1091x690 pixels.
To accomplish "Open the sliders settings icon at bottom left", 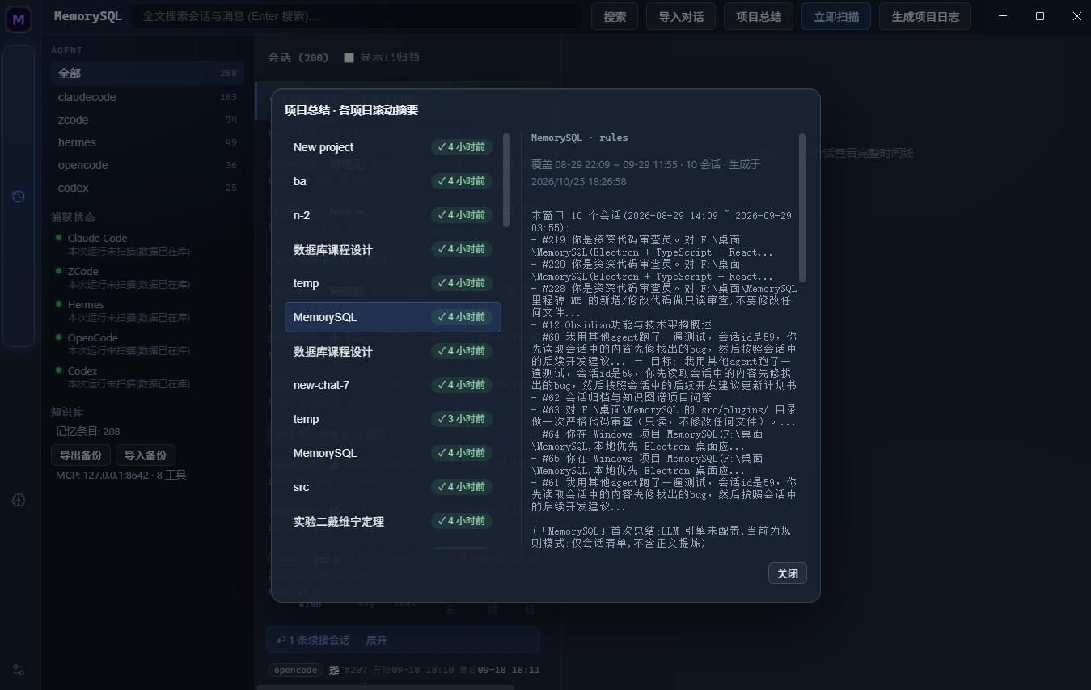I will pos(19,670).
